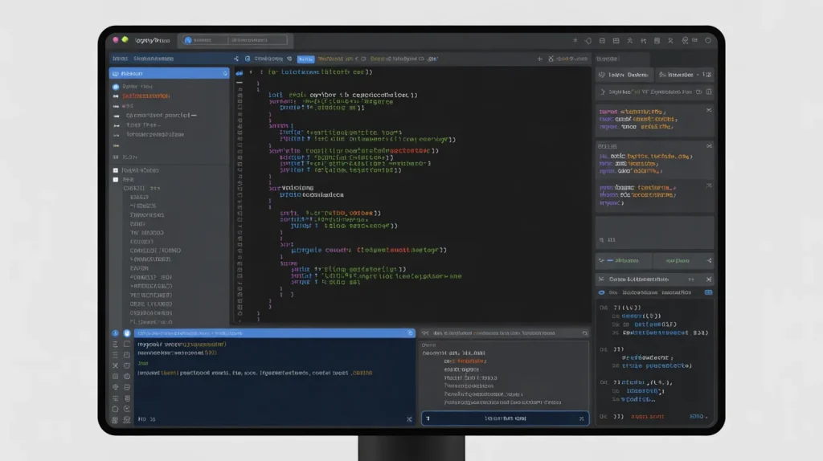Close the third code snippet card
This screenshot has width=823, height=461.
(x=709, y=186)
